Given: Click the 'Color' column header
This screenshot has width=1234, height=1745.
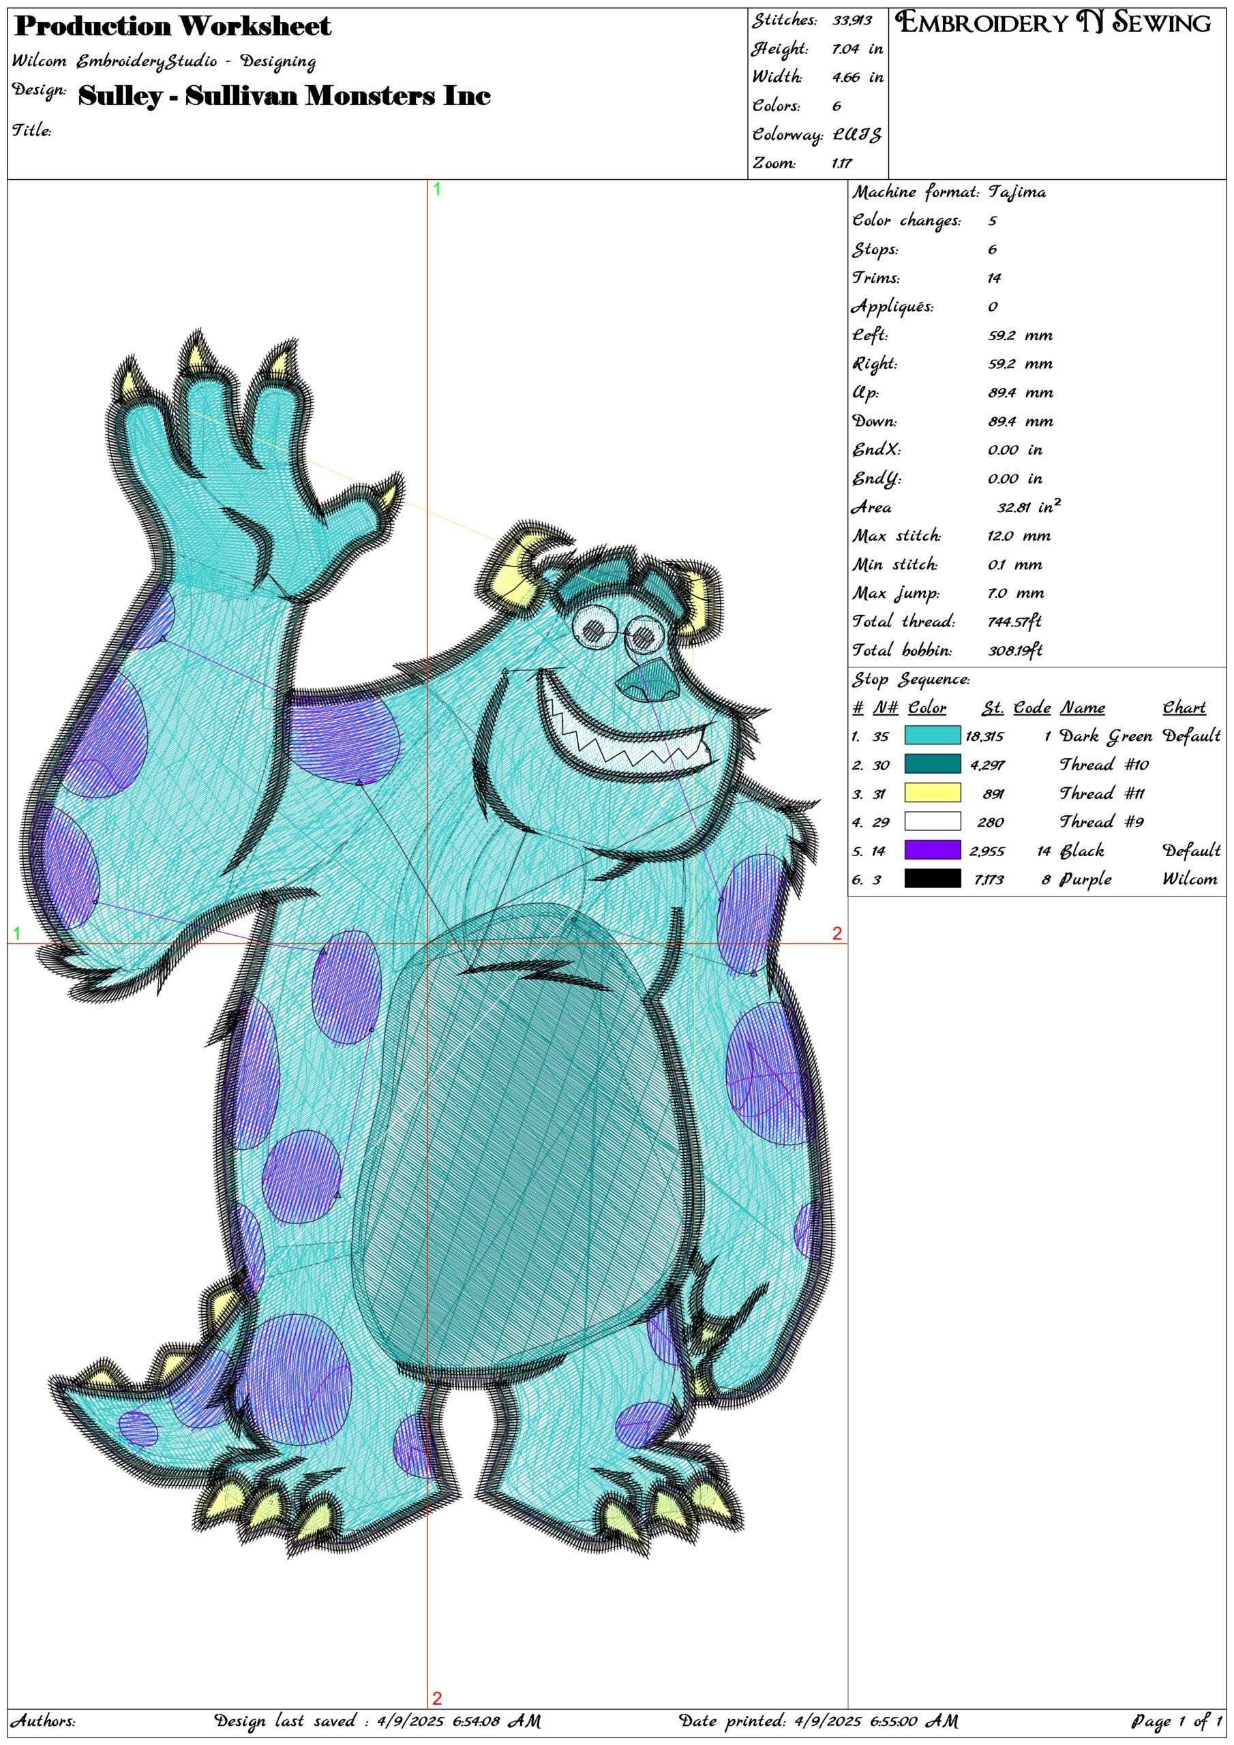Looking at the screenshot, I should tap(927, 708).
